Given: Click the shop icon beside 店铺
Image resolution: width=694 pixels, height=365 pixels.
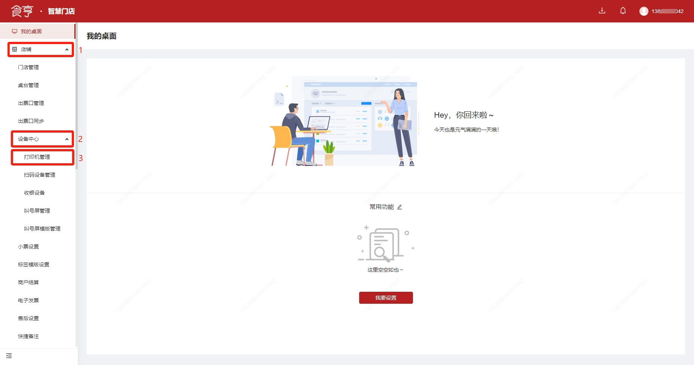Looking at the screenshot, I should coord(15,49).
